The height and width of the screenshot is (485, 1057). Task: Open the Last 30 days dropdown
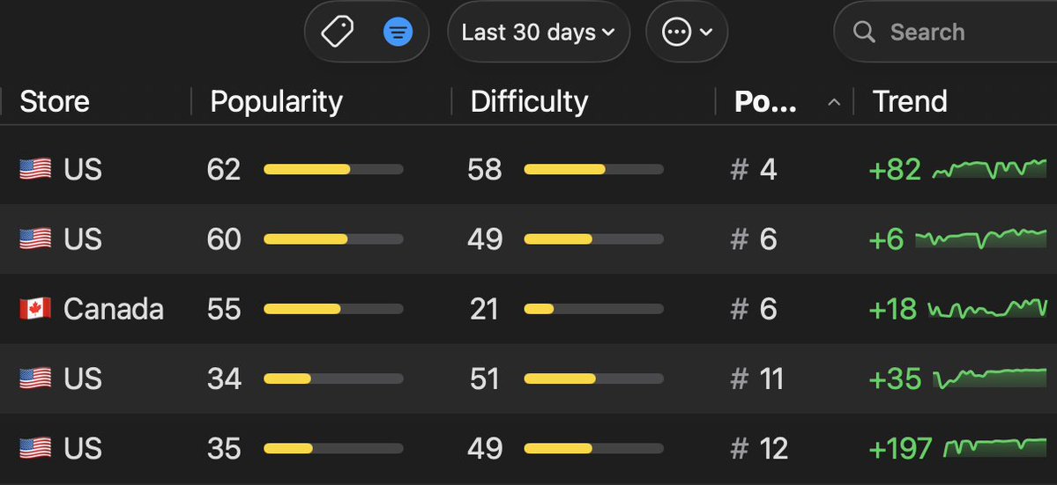(539, 32)
